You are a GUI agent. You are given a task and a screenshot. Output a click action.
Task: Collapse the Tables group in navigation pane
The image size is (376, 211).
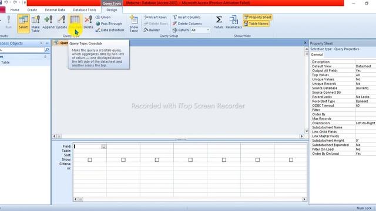click(x=45, y=57)
